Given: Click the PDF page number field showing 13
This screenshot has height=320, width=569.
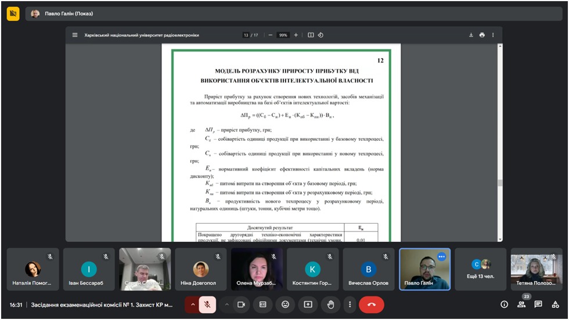Looking at the screenshot, I should coord(246,35).
